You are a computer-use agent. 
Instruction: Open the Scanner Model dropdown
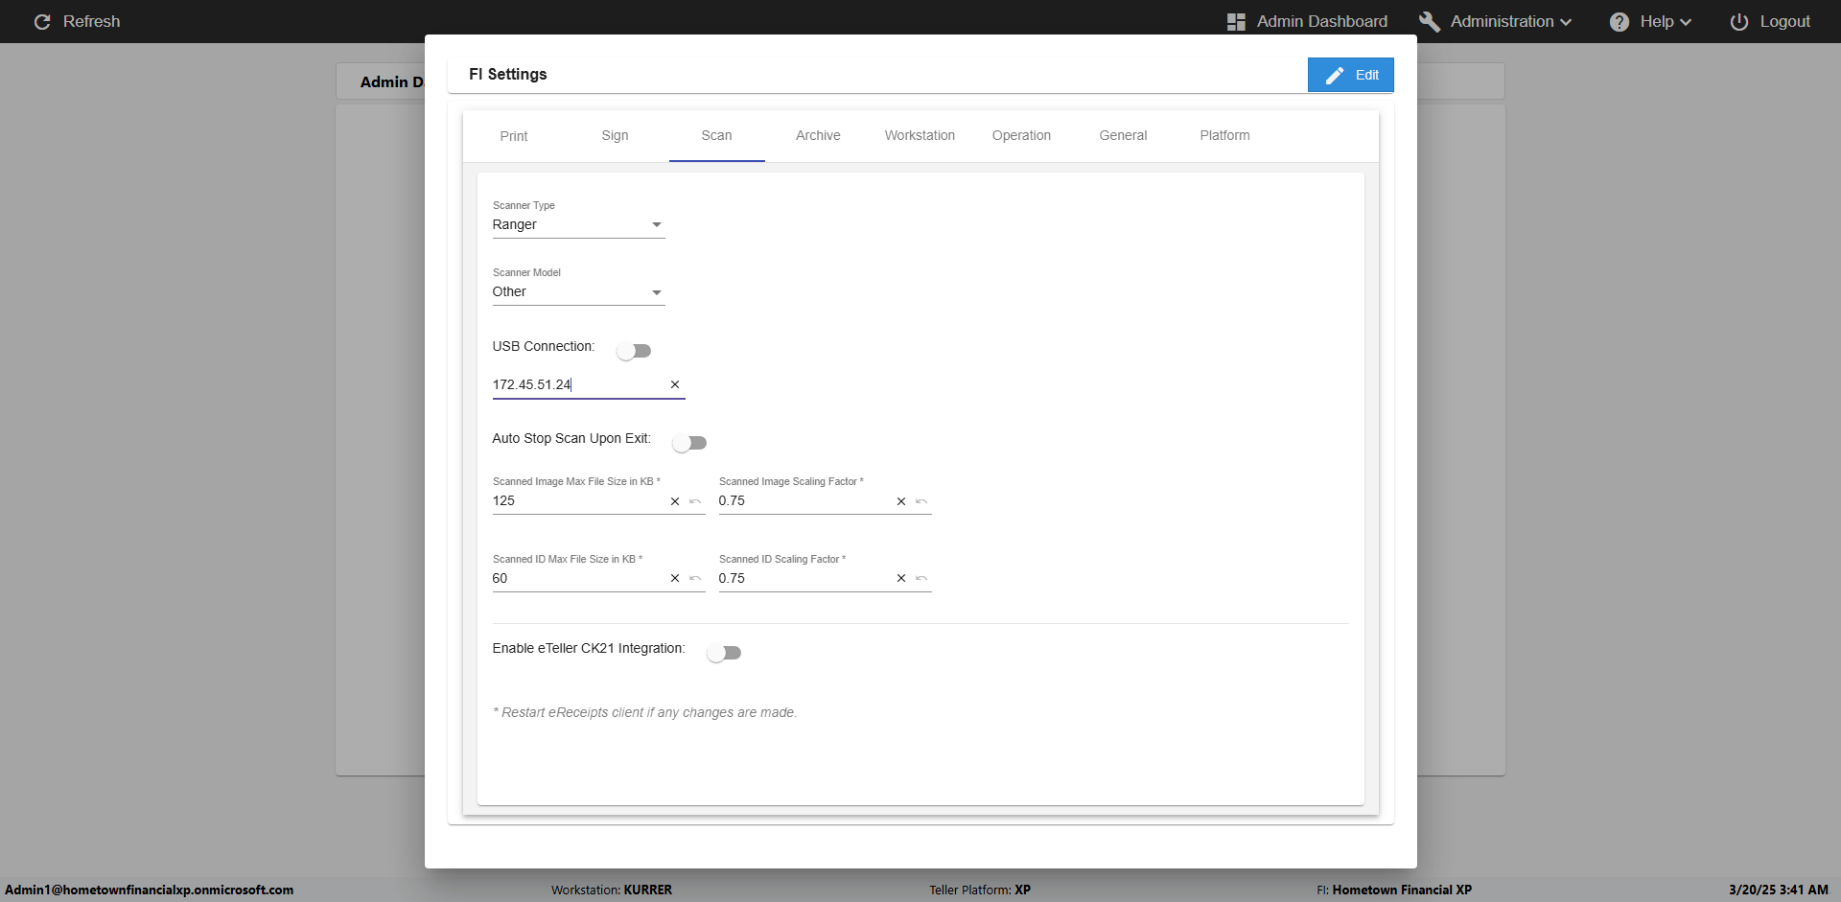tap(578, 291)
